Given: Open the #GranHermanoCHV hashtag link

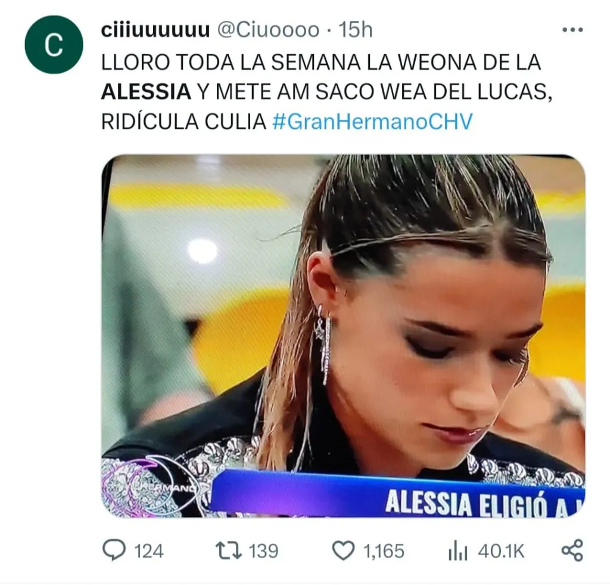Looking at the screenshot, I should [372, 122].
